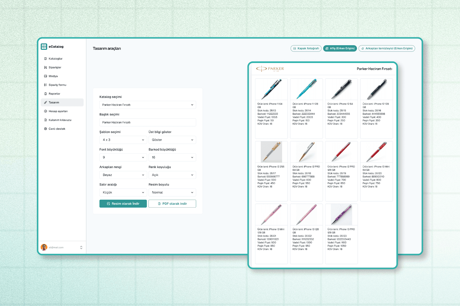Select the Tasarım menu item
The width and height of the screenshot is (460, 306).
pyautogui.click(x=54, y=102)
